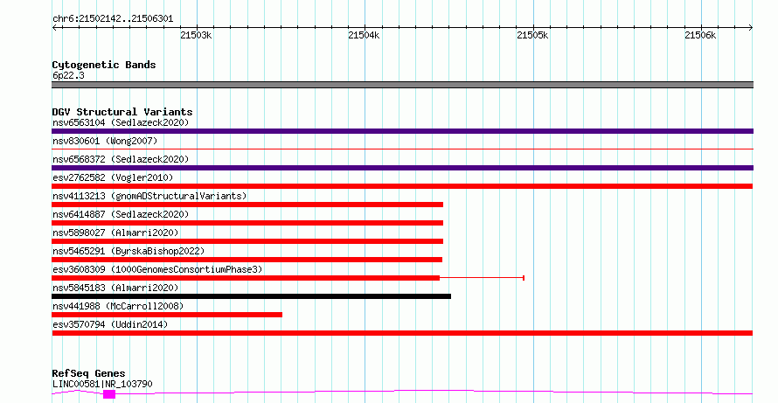
Task: Open variant label nsv5898027 (Almarri2020)
Action: click(115, 233)
